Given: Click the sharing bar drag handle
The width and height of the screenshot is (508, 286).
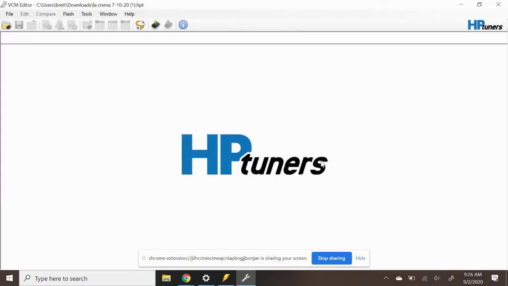Looking at the screenshot, I should coord(144,258).
